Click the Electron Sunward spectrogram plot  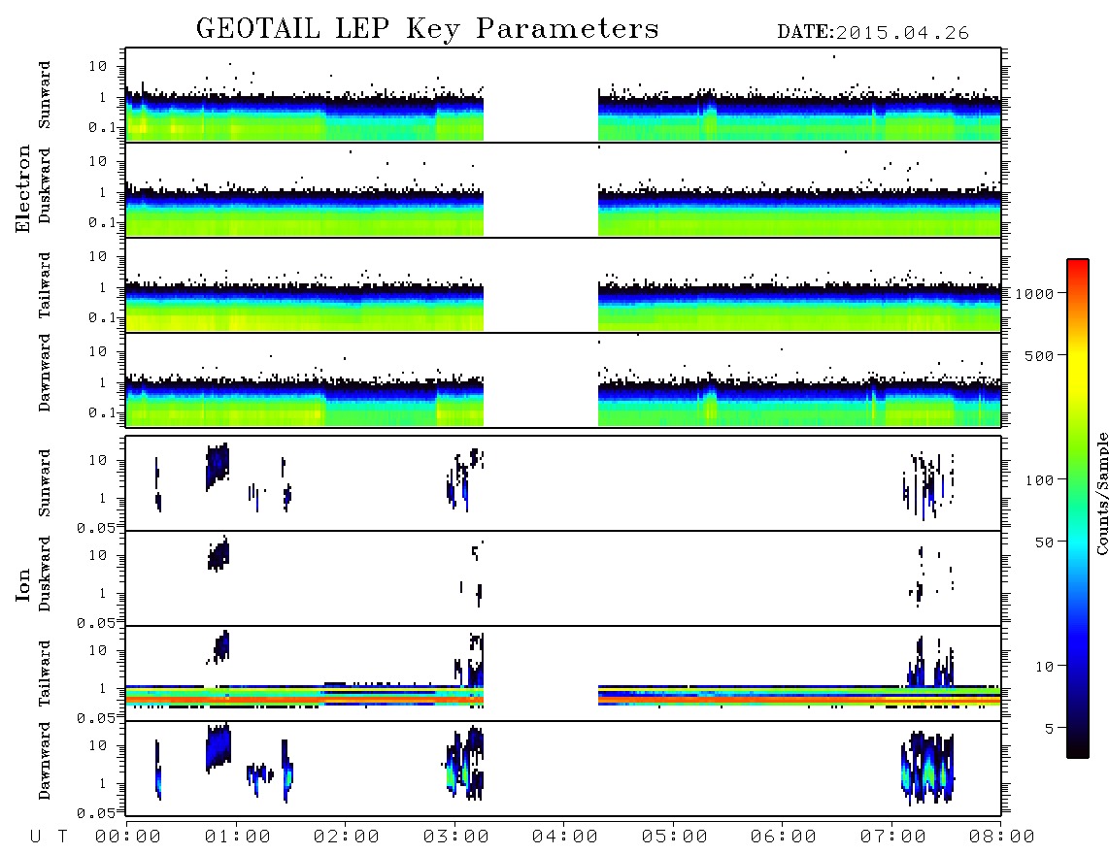pyautogui.click(x=563, y=95)
